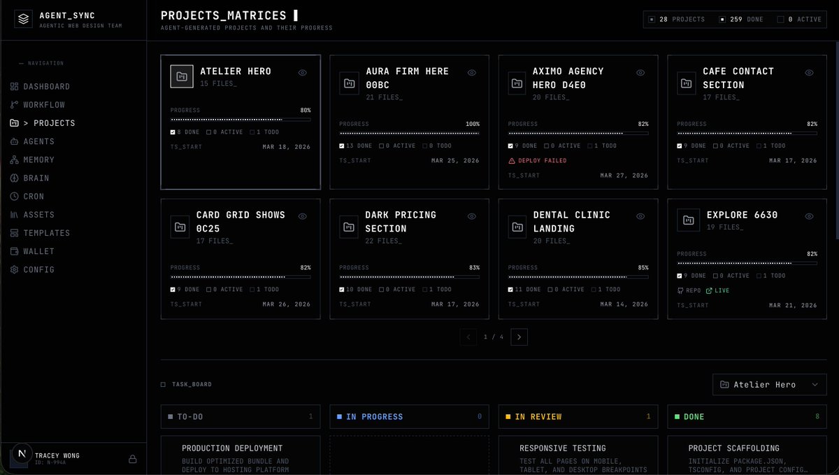Click the In Review column header
Image resolution: width=839 pixels, height=475 pixels.
(x=578, y=416)
